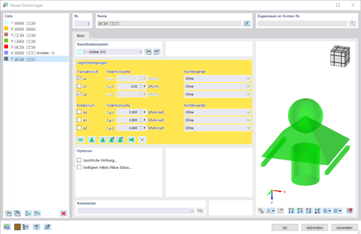This screenshot has width=361, height=234.
Task: Click the Anwenden button
Action: (x=344, y=227)
